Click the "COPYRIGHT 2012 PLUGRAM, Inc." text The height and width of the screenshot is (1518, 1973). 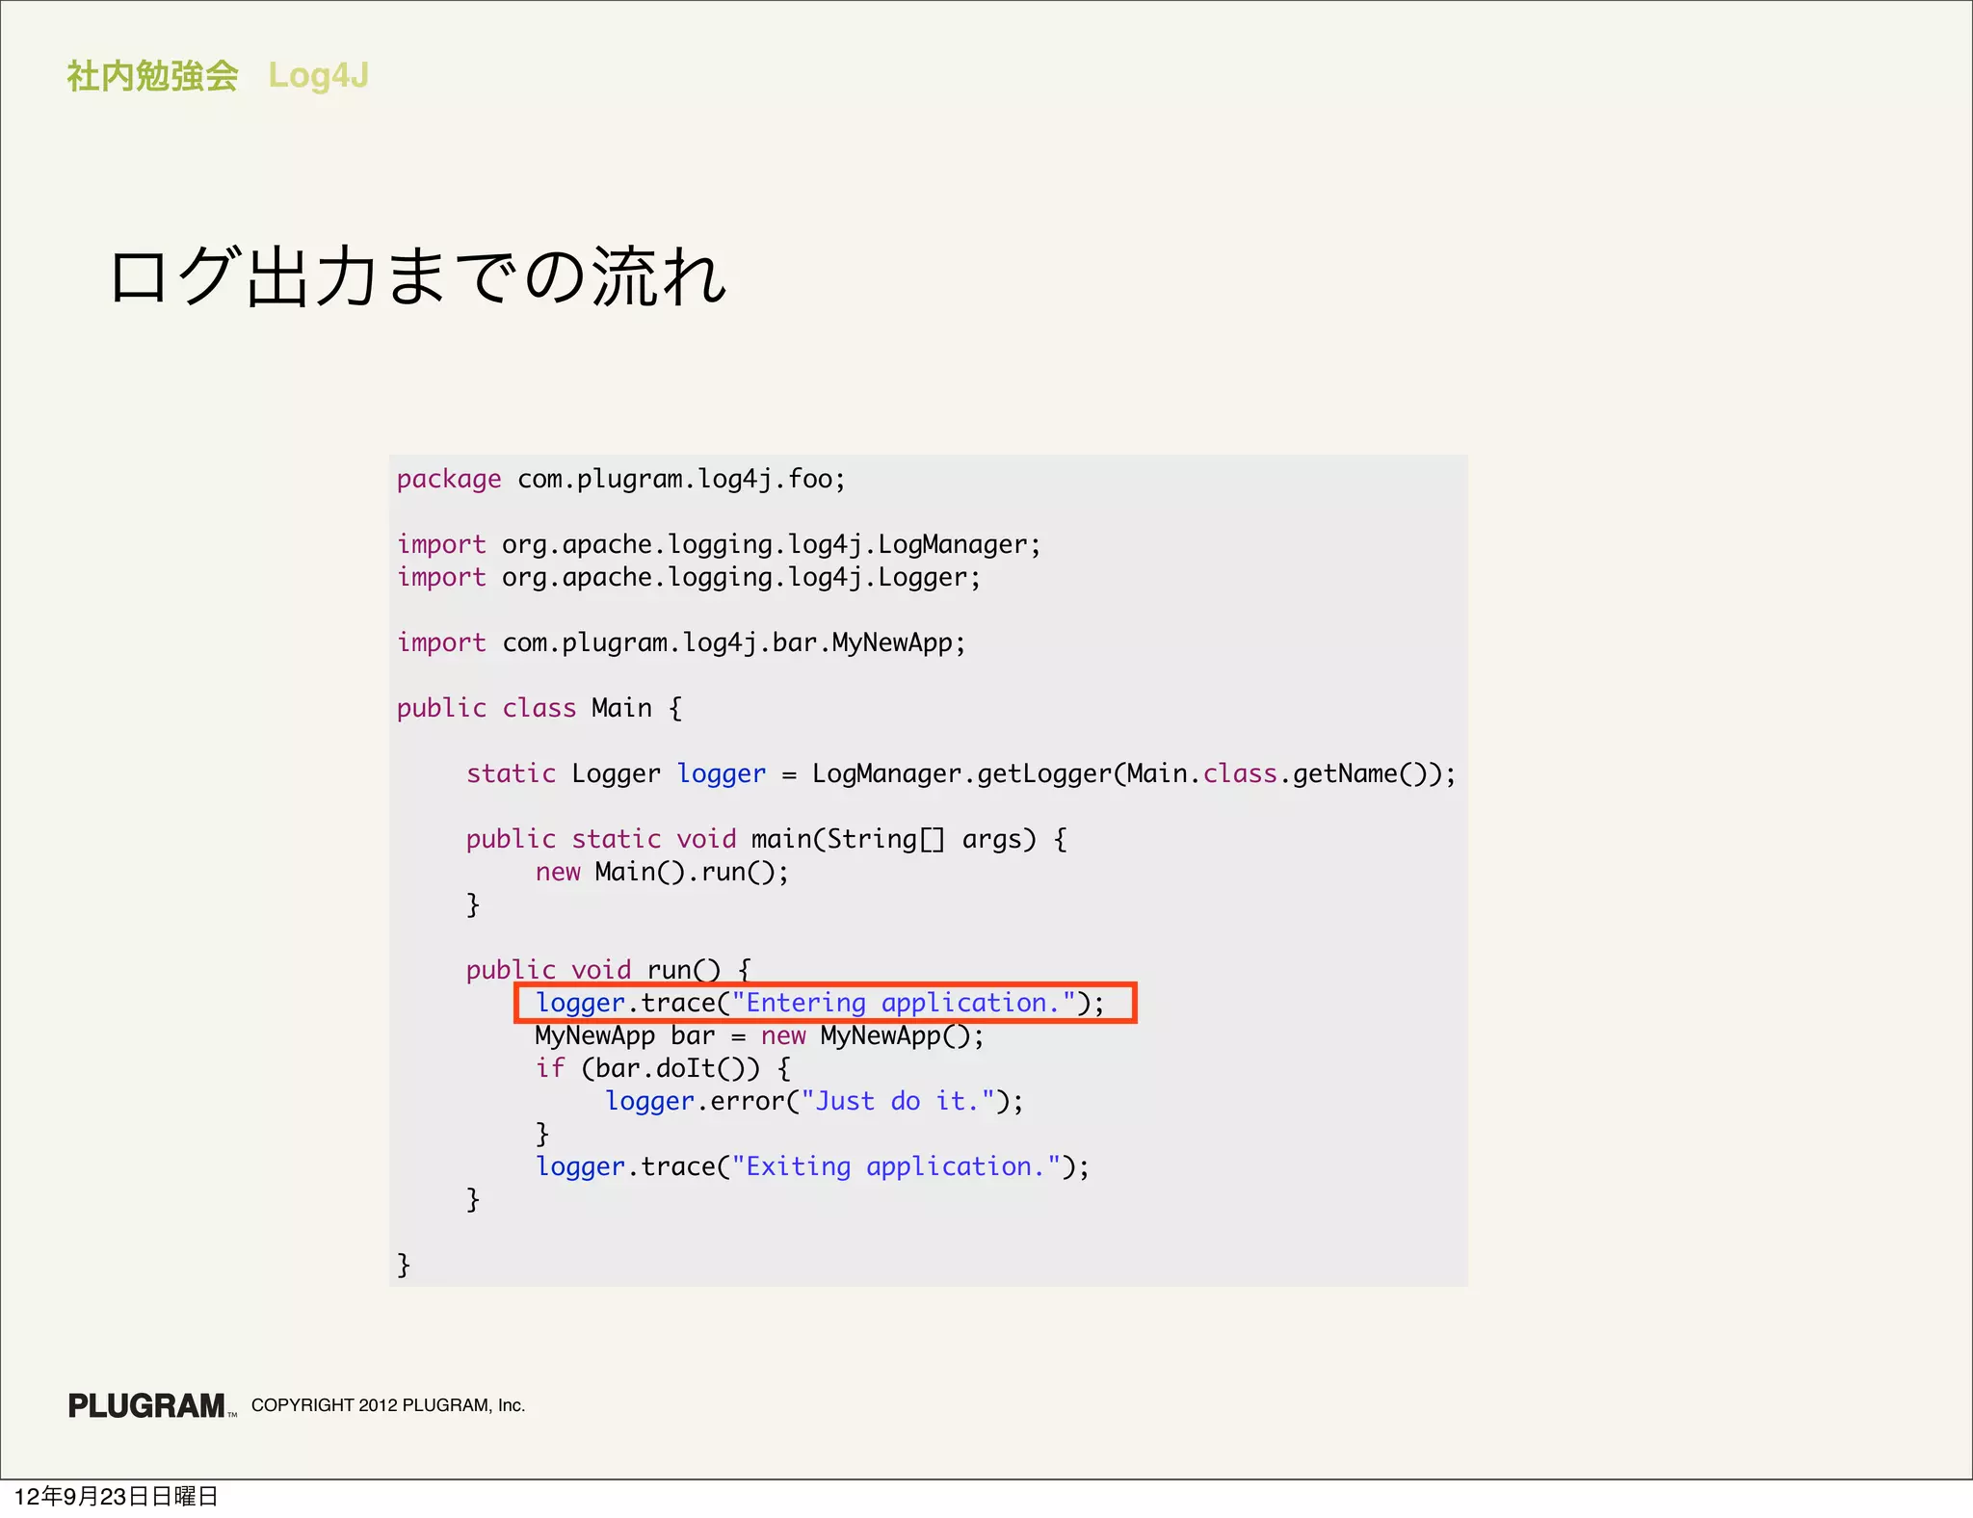388,1405
